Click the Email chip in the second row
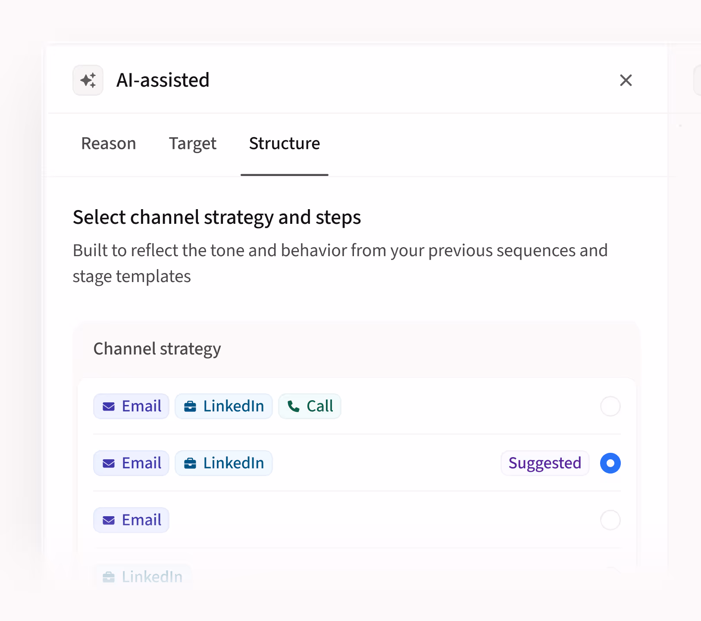The image size is (701, 621). pos(131,463)
